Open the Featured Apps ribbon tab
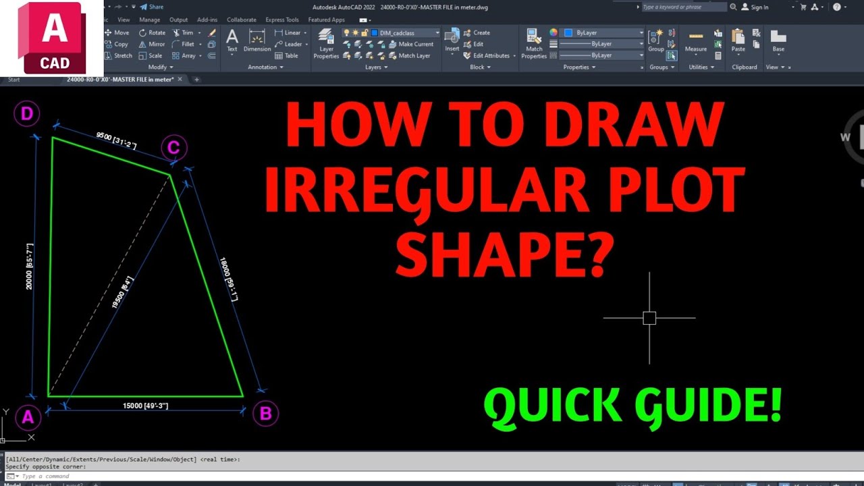 pos(327,20)
